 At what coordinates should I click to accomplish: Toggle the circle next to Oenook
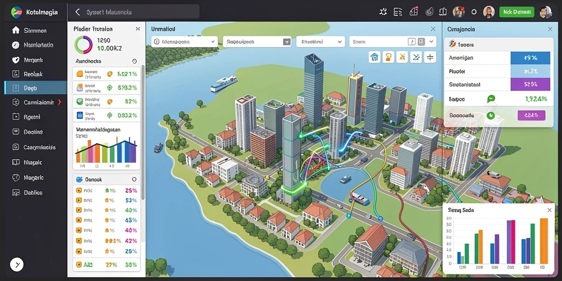134,179
